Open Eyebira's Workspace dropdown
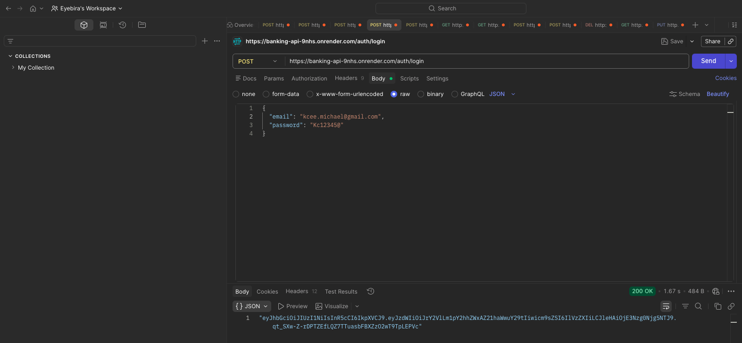 click(87, 8)
